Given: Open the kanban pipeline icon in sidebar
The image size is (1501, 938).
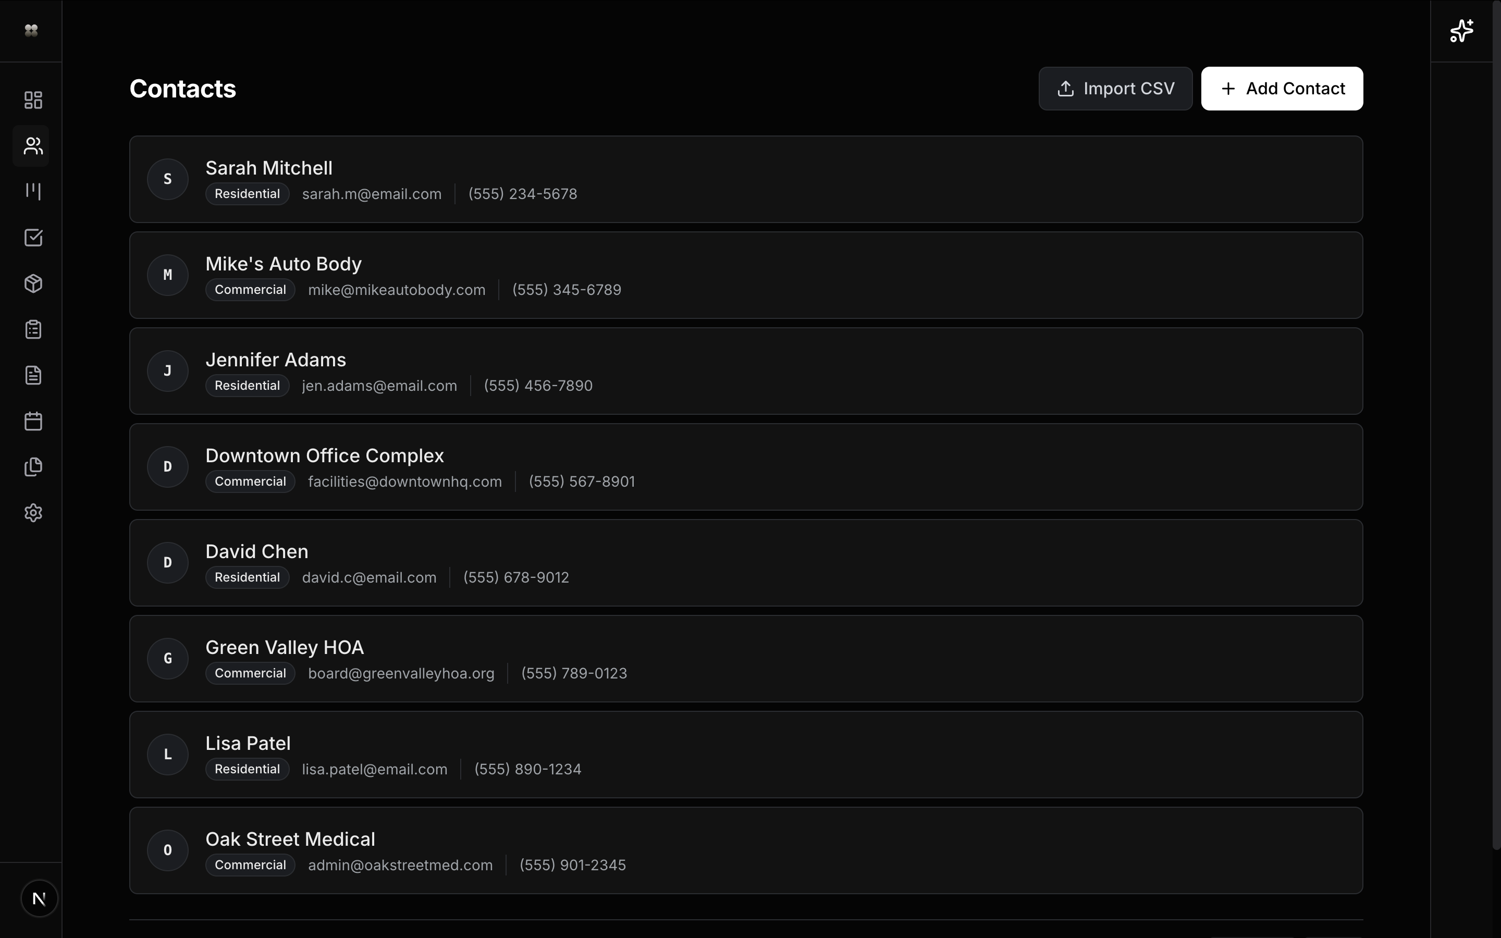Looking at the screenshot, I should 33,191.
